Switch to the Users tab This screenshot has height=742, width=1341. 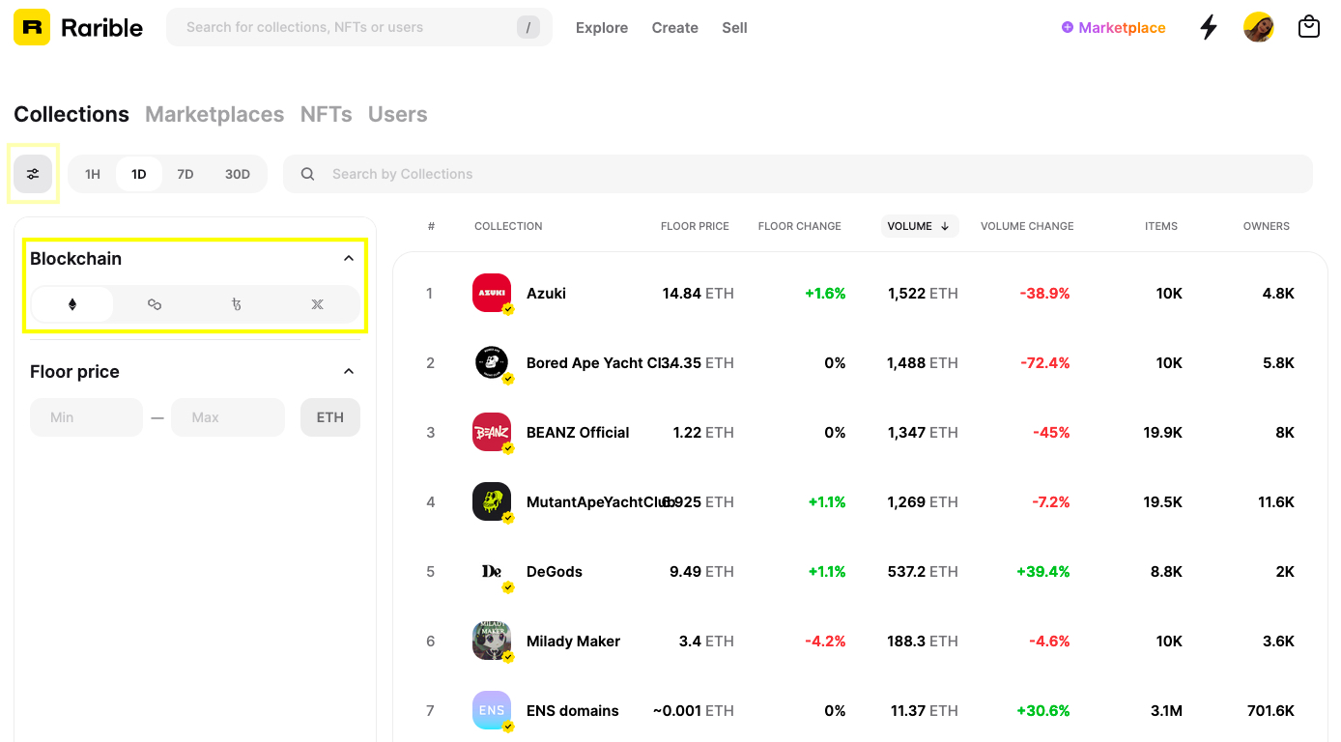(397, 114)
